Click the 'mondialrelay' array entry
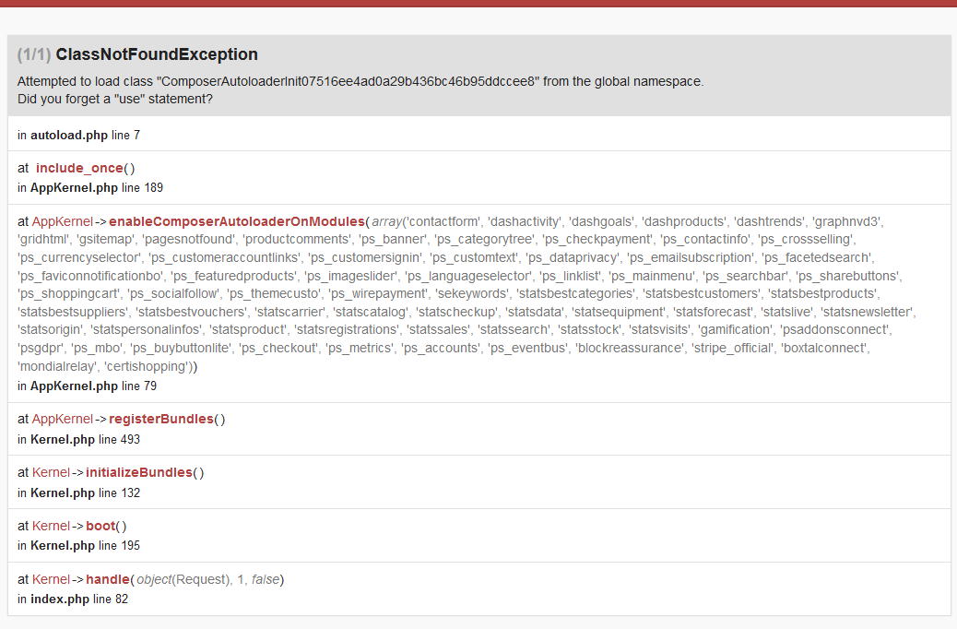The width and height of the screenshot is (957, 629). 57,366
